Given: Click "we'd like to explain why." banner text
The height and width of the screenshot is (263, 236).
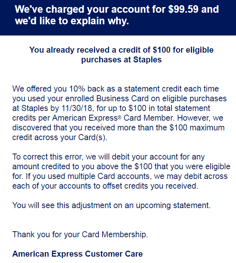Looking at the screenshot, I should (72, 21).
